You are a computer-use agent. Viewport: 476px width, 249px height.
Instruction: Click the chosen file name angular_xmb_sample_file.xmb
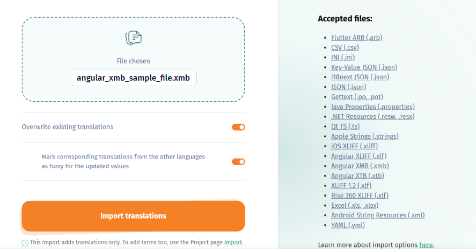click(134, 78)
